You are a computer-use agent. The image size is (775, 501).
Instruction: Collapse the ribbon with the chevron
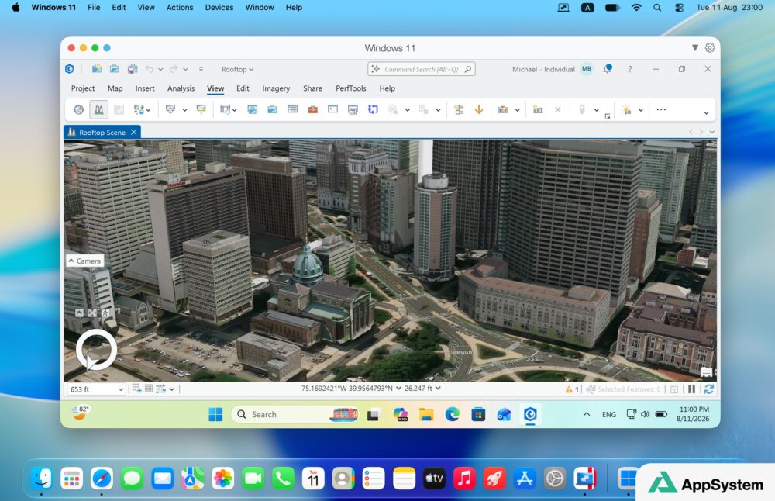(706, 113)
